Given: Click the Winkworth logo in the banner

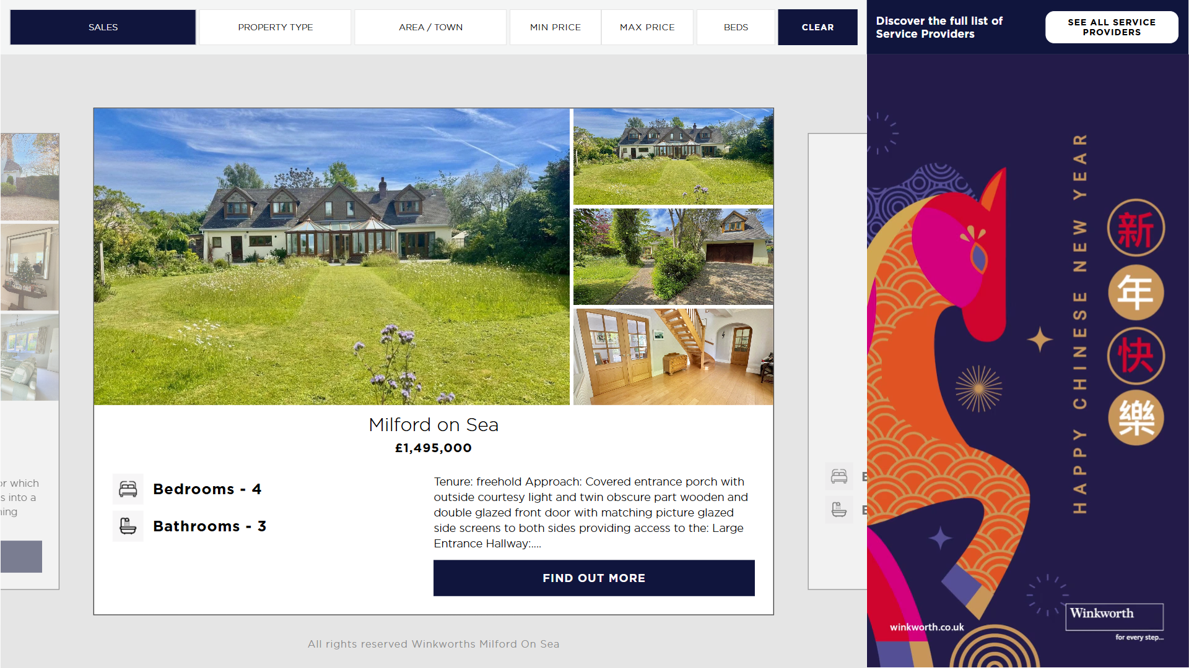Looking at the screenshot, I should coord(1114,617).
